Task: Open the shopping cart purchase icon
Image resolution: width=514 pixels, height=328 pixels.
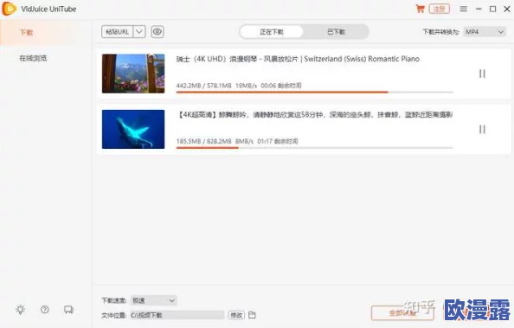Action: click(x=420, y=9)
